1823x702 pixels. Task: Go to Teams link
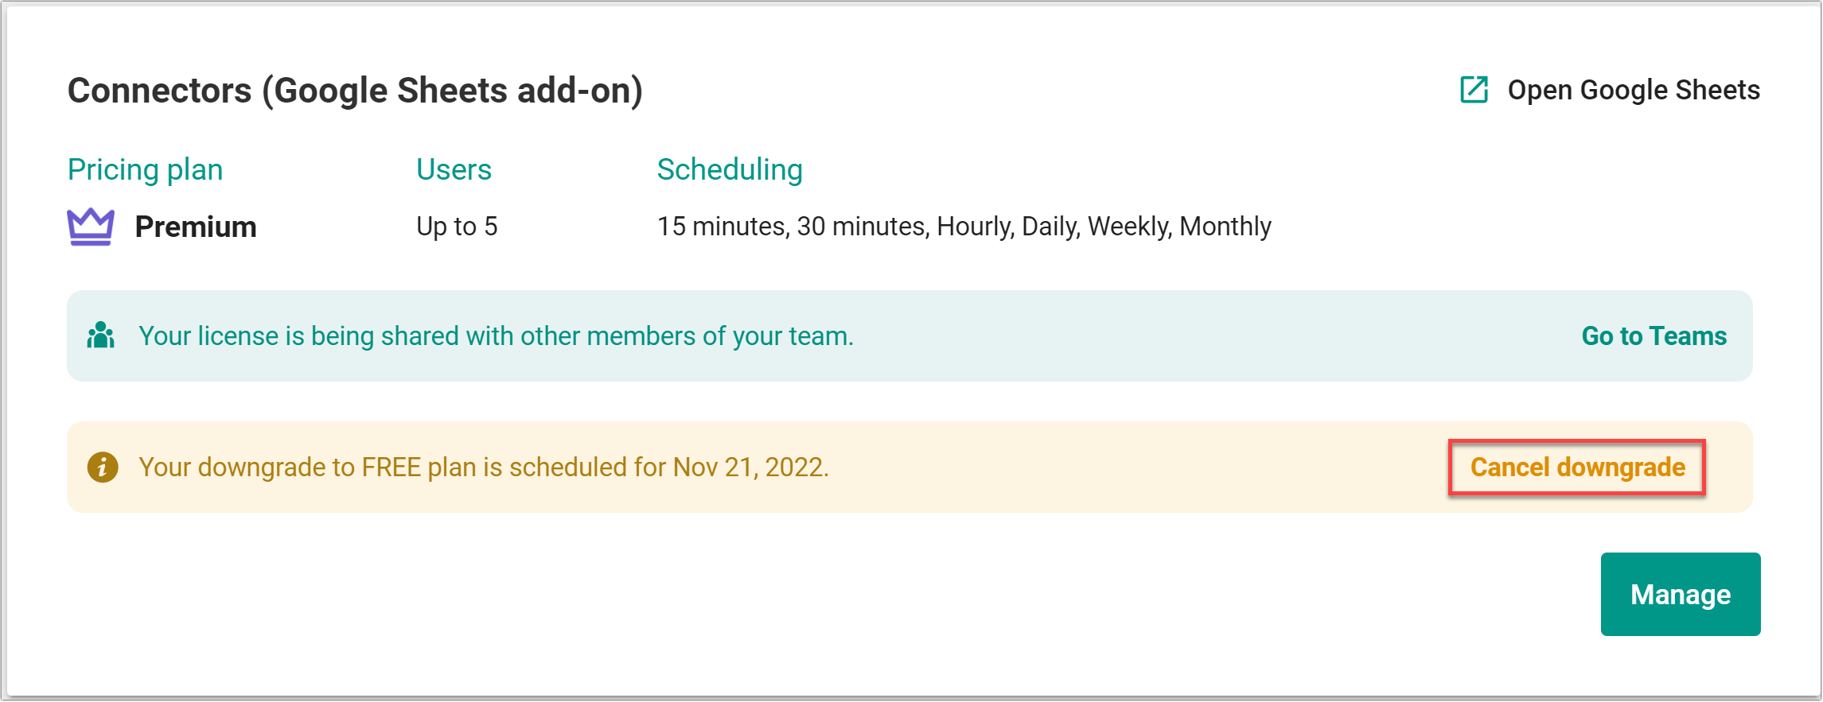(1654, 335)
